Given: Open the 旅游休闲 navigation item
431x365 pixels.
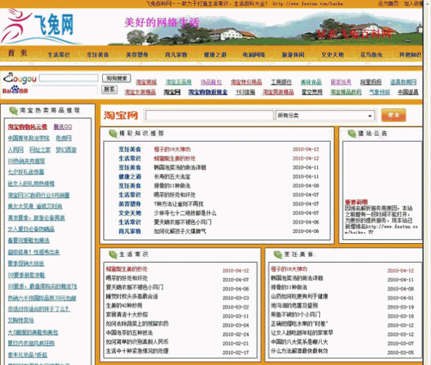Looking at the screenshot, I should 293,55.
